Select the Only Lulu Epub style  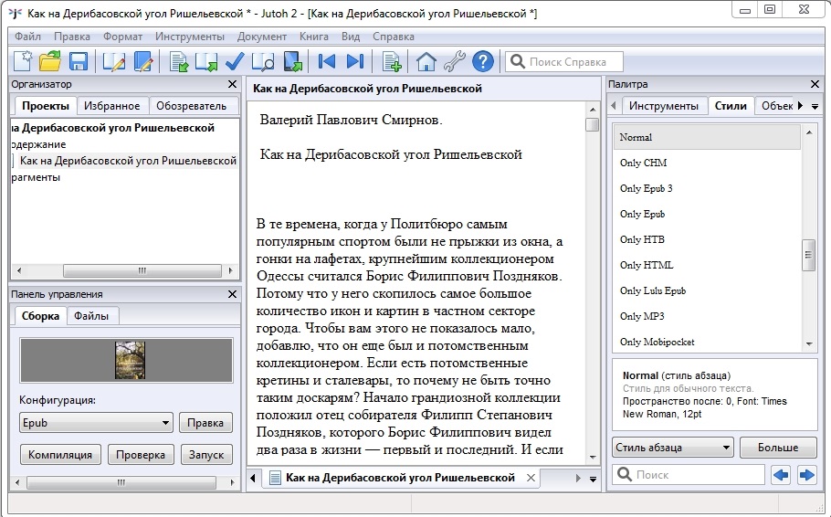[707, 290]
